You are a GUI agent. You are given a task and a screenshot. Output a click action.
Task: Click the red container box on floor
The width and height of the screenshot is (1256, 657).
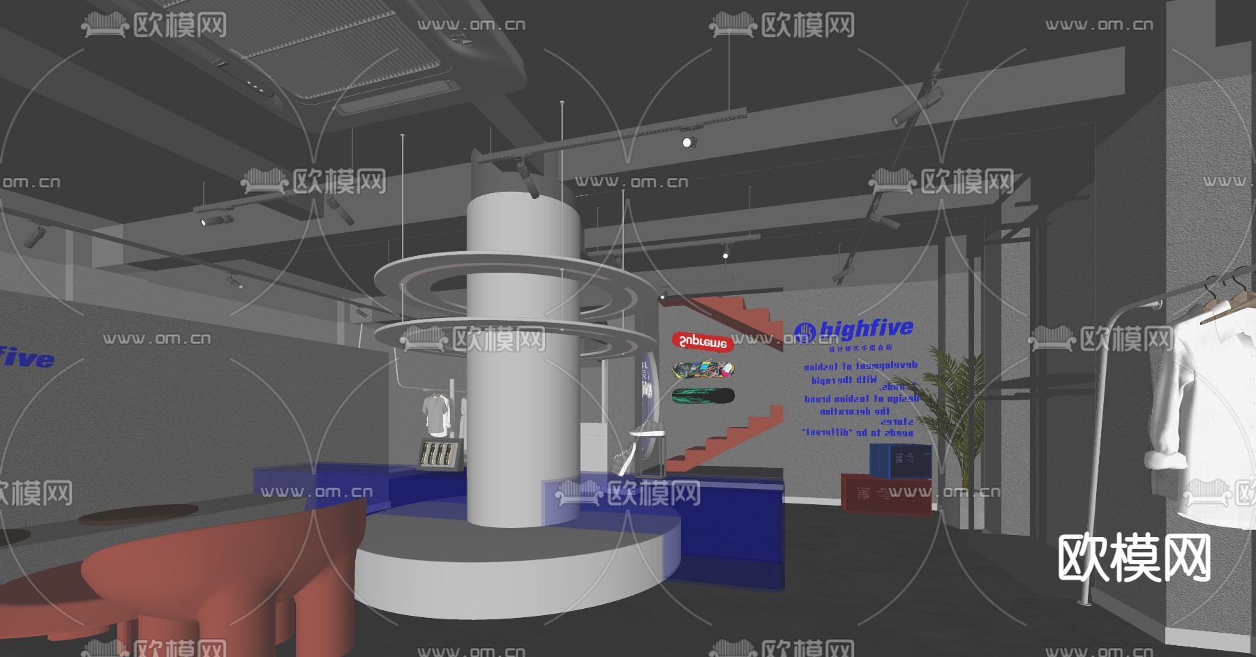tap(886, 494)
